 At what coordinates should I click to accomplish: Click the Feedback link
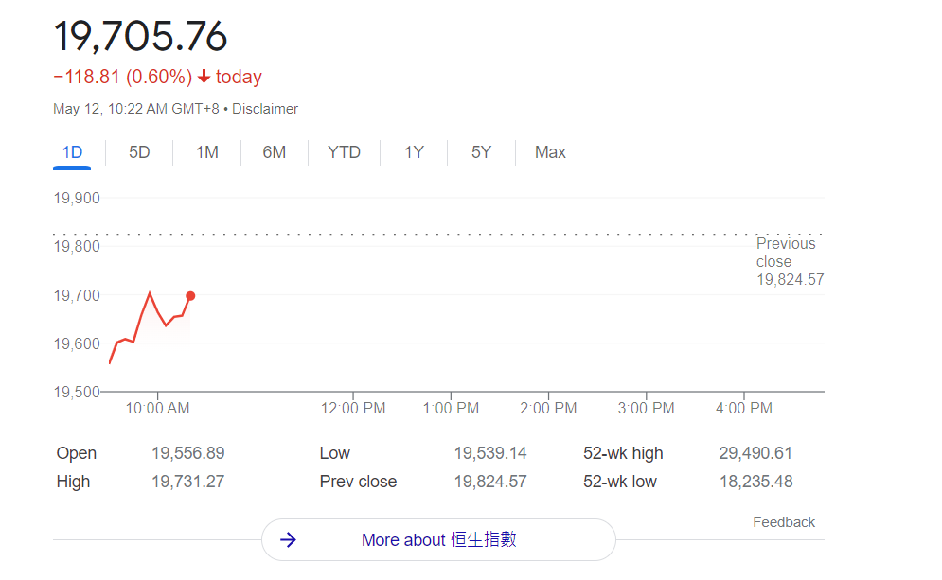[783, 522]
